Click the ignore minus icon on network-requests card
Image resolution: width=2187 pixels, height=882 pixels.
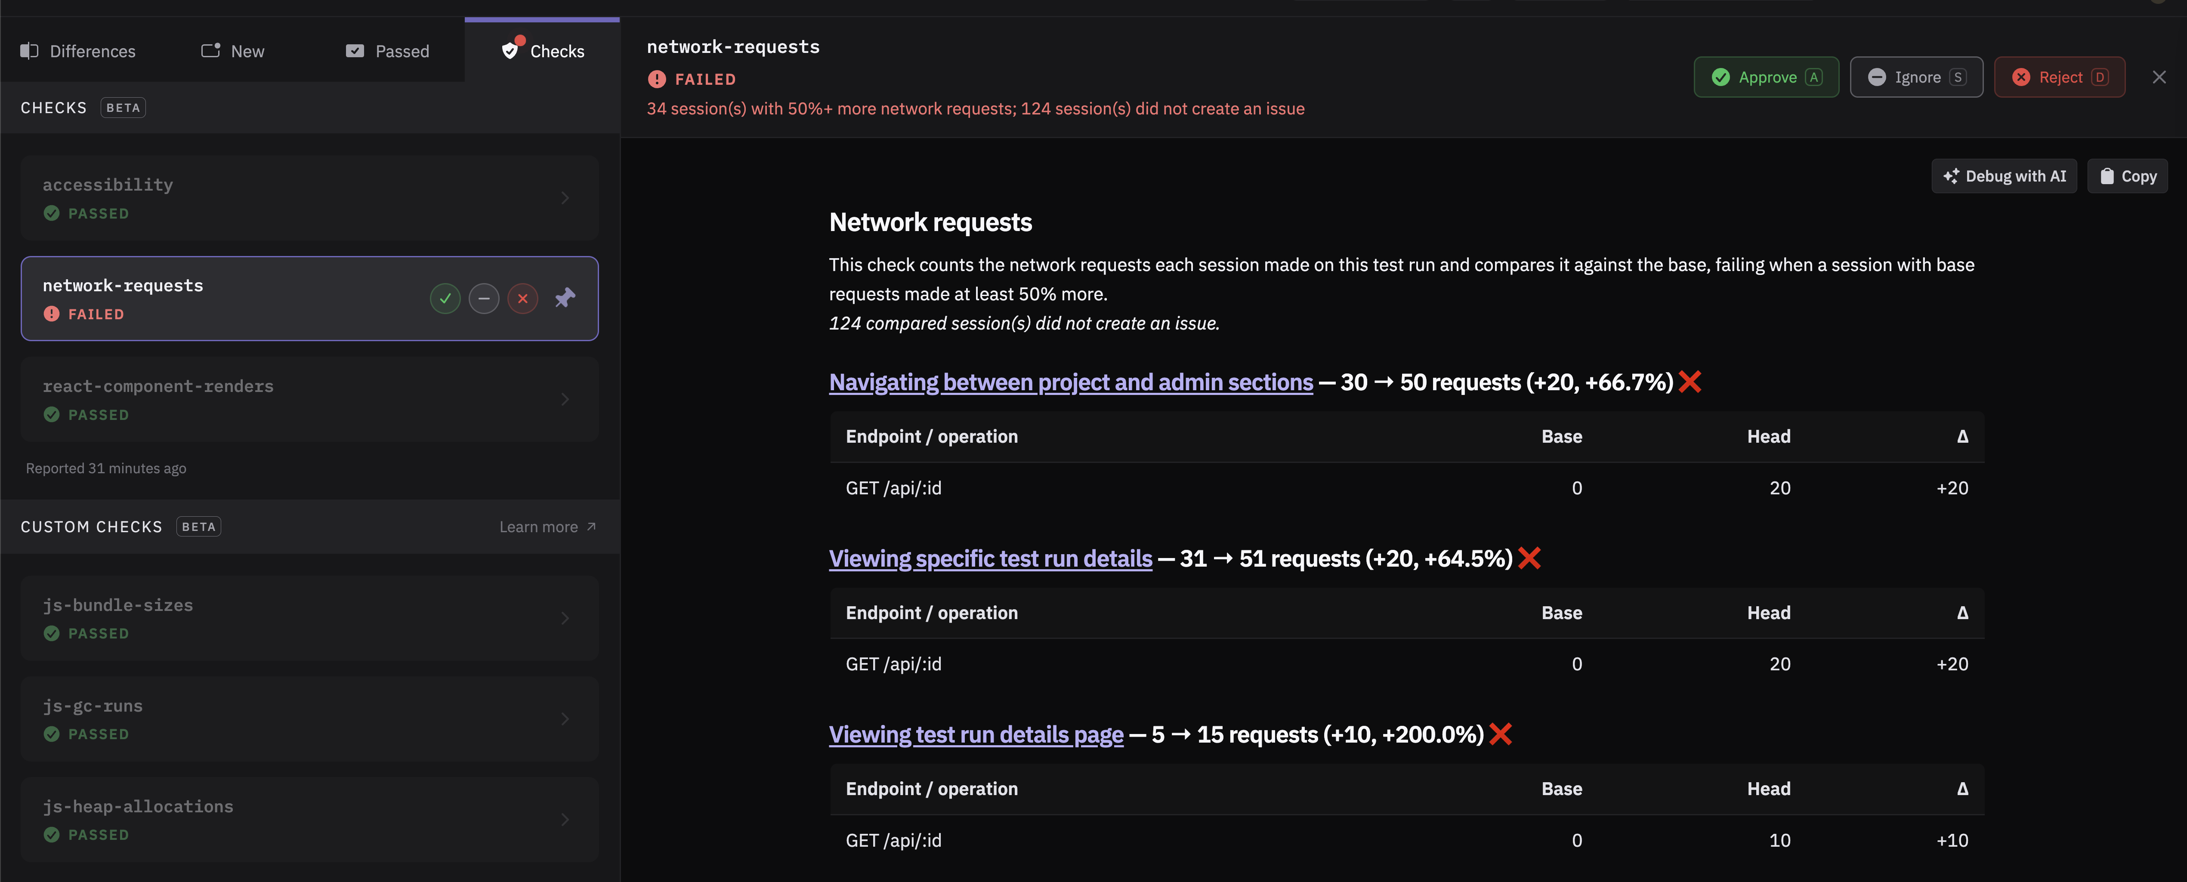(x=484, y=299)
